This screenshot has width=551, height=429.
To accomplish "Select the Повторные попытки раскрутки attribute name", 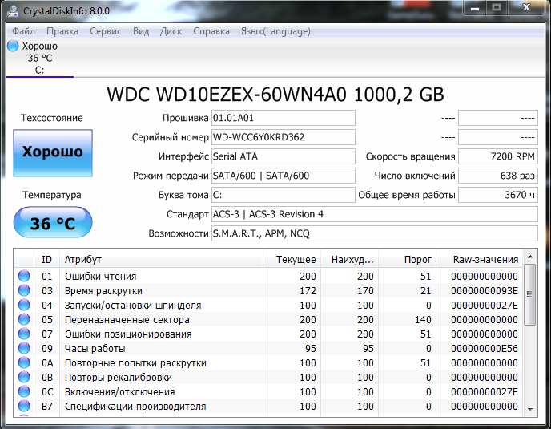I will coord(135,362).
